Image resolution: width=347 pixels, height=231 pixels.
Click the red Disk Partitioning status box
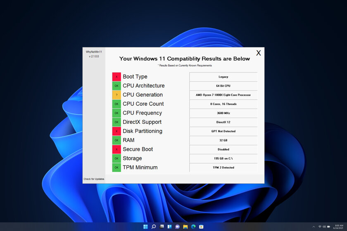point(116,131)
